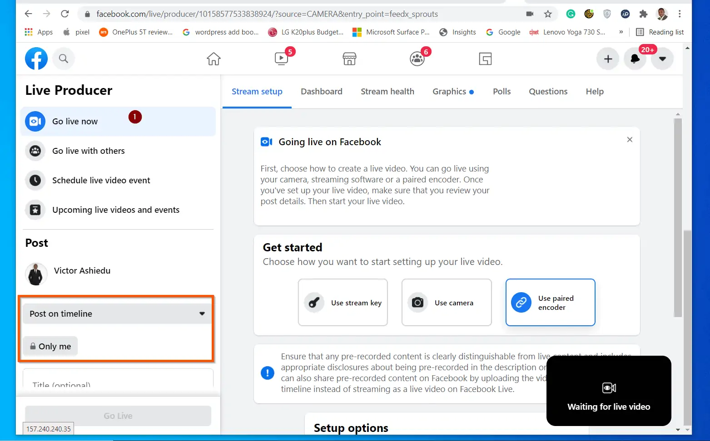
Task: Click the camera indicator icon in the address bar
Action: point(530,14)
